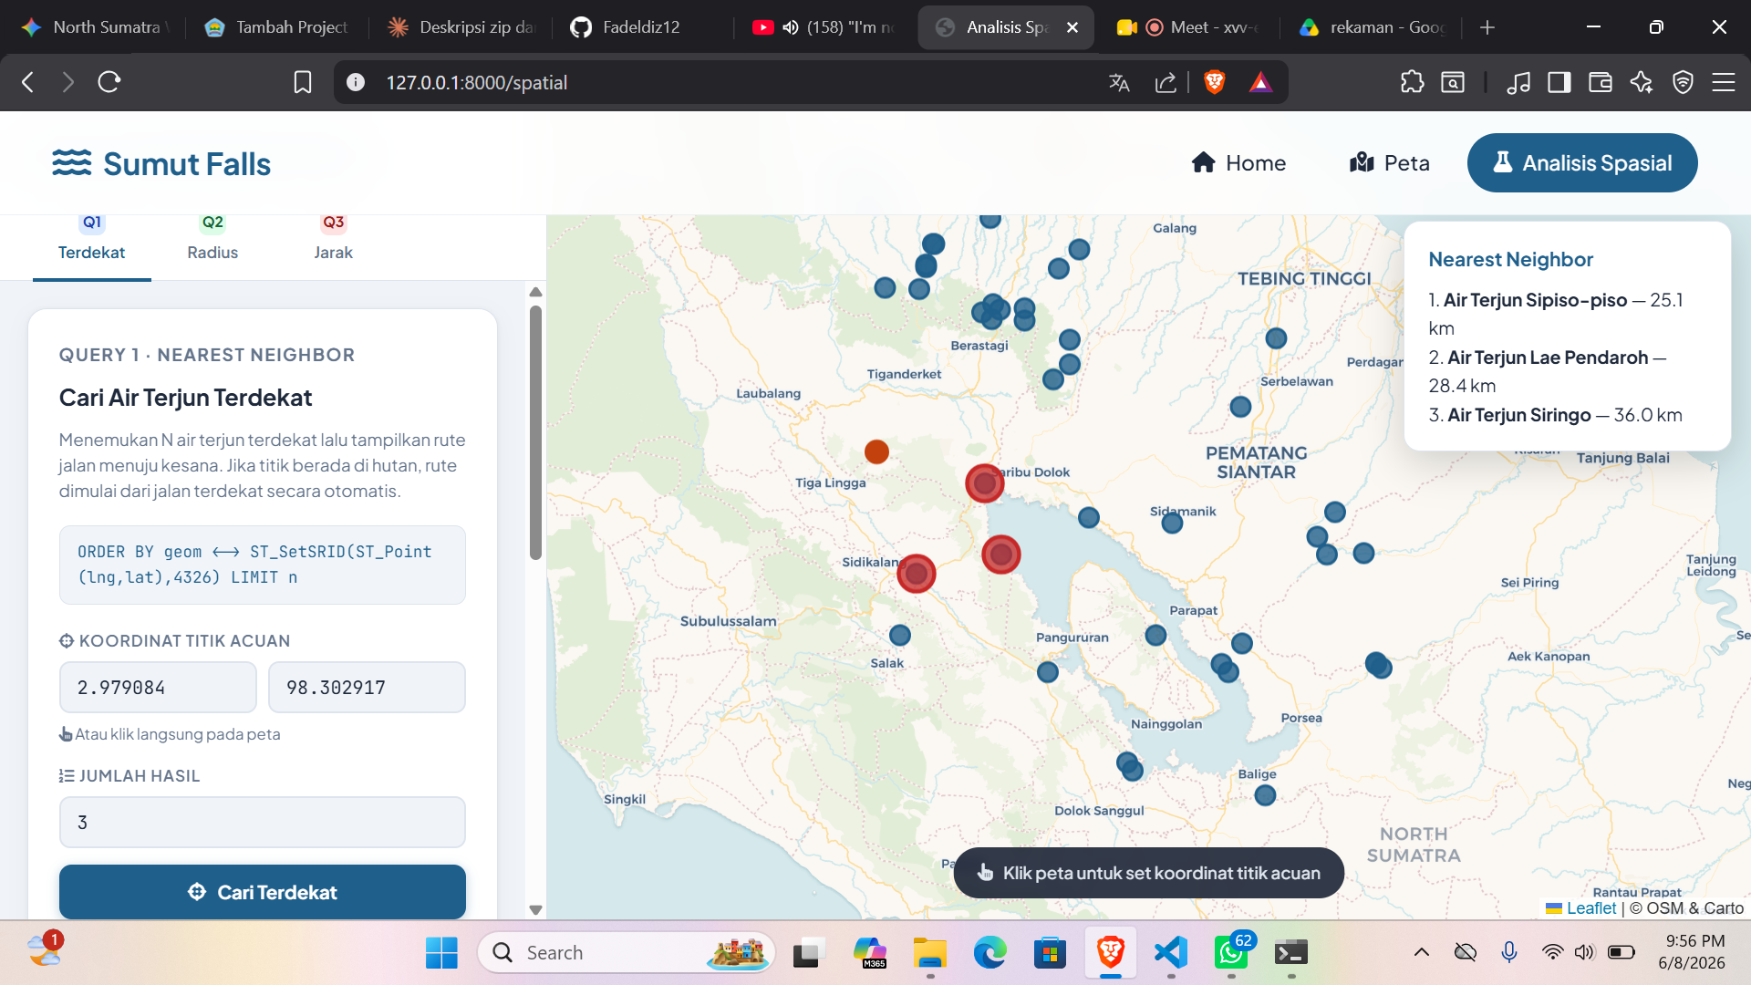Image resolution: width=1751 pixels, height=985 pixels.
Task: Show hidden system tray icons chevron
Action: (1421, 953)
